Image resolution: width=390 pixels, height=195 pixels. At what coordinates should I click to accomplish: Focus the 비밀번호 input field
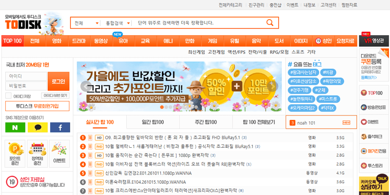pos(26,86)
